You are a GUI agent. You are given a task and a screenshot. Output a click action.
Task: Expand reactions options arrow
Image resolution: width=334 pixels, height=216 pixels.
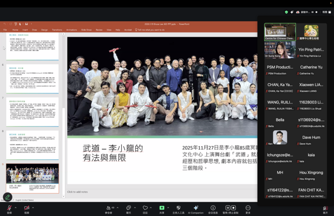[x=151, y=207]
